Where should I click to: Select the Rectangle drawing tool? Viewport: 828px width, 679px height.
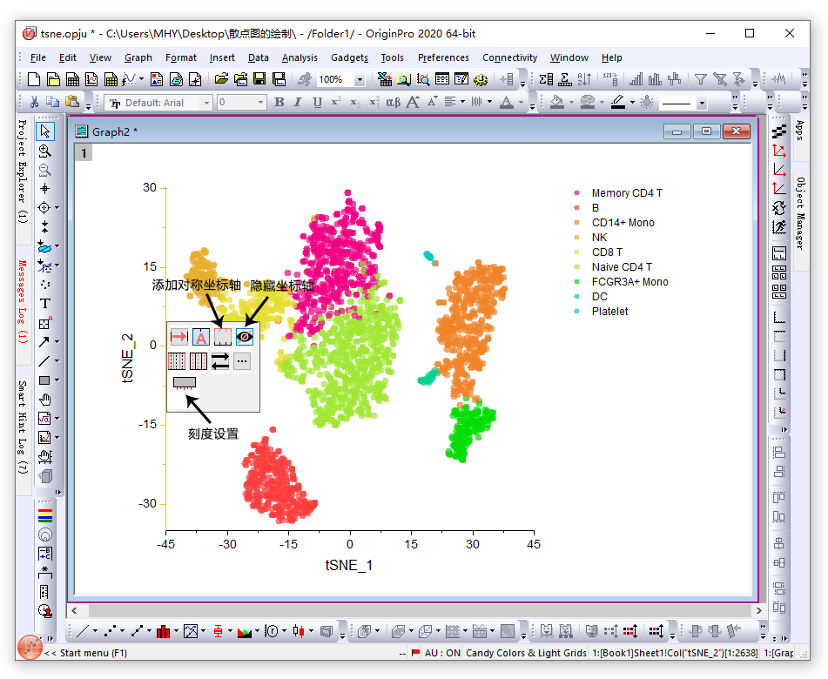[44, 380]
